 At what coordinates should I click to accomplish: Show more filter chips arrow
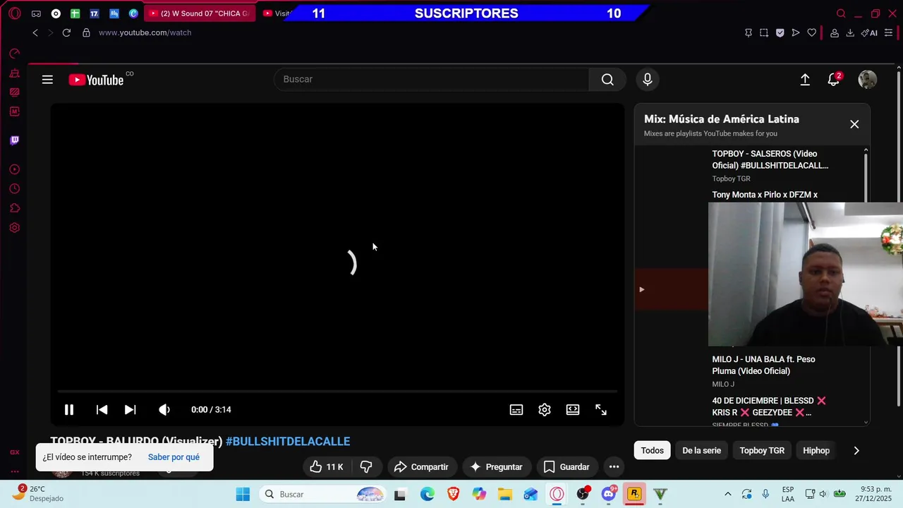(x=856, y=451)
